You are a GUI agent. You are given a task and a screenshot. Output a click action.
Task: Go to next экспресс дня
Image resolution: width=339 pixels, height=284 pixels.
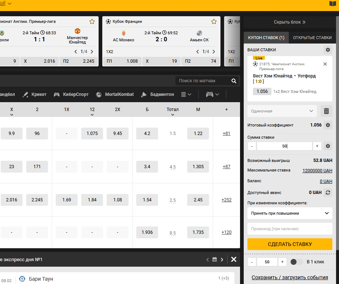222,259
